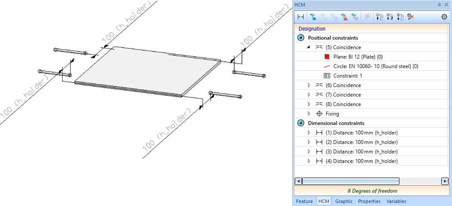The height and width of the screenshot is (206, 452).
Task: Switch to the Variables tab
Action: [396, 201]
